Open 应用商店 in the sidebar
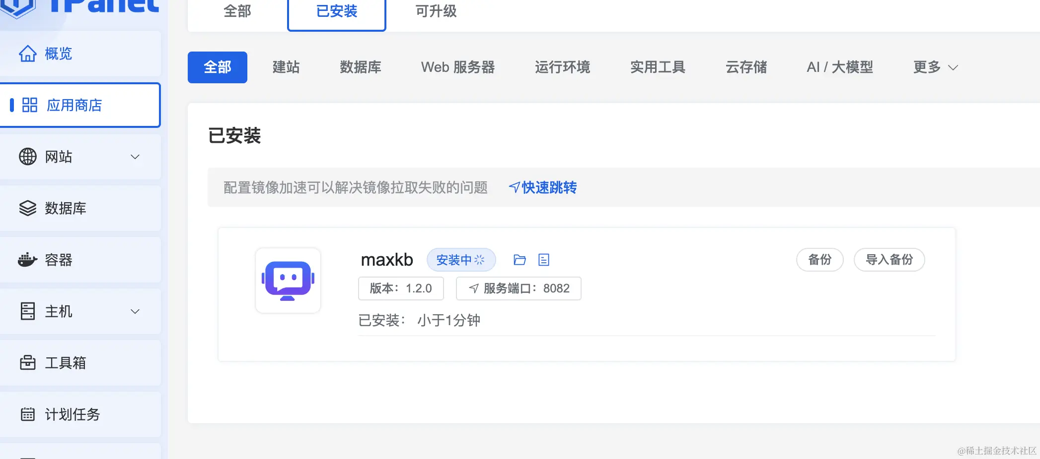 pyautogui.click(x=80, y=105)
